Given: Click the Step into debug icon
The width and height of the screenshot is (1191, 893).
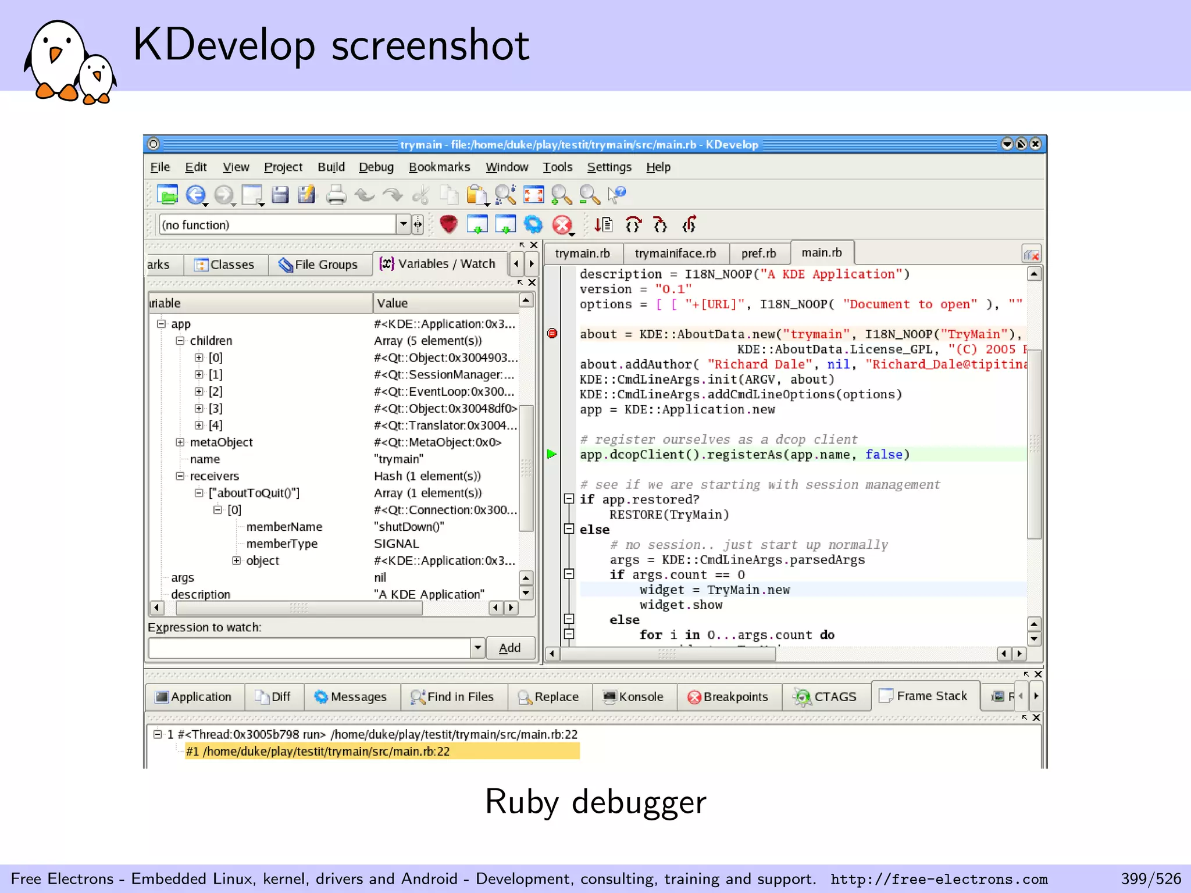Looking at the screenshot, I should (x=660, y=224).
